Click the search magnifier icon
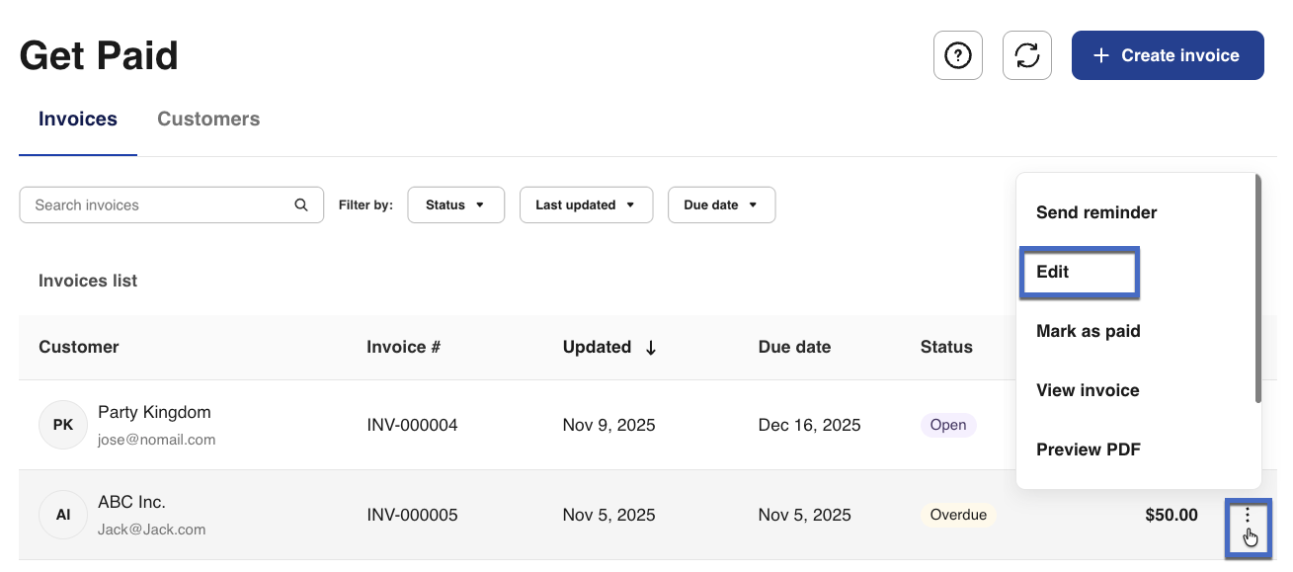 click(301, 205)
